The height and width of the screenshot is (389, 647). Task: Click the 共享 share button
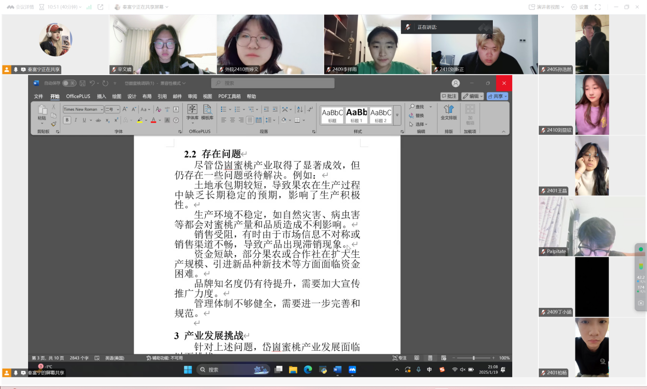coord(497,96)
